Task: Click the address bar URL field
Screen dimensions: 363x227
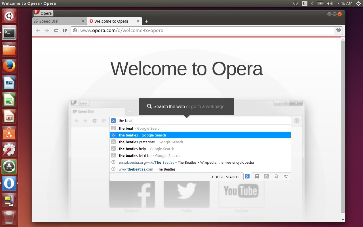Action: (x=202, y=30)
